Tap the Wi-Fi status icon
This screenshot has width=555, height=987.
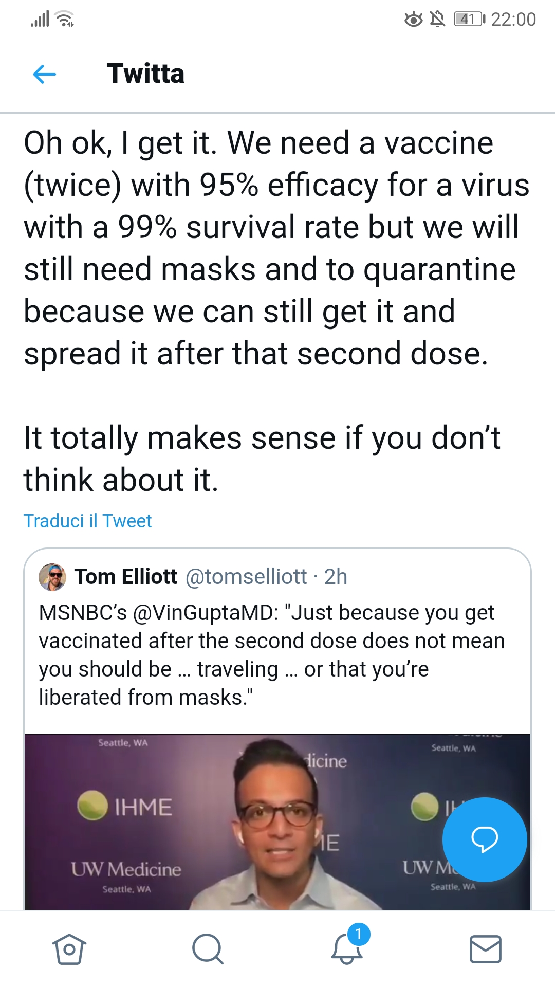point(65,20)
